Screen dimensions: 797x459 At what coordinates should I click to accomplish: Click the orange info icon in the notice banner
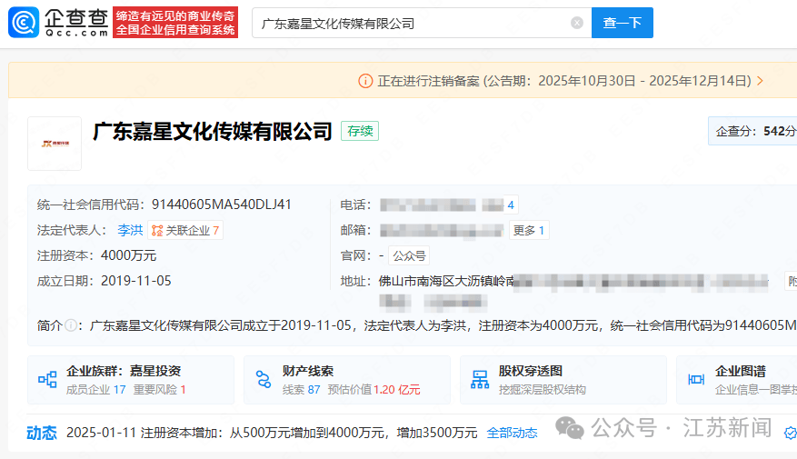point(365,81)
